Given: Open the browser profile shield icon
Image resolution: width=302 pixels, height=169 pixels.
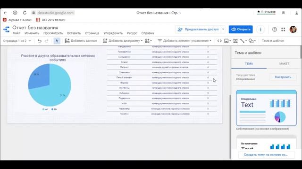Looking at the screenshot, I should coord(15,13).
